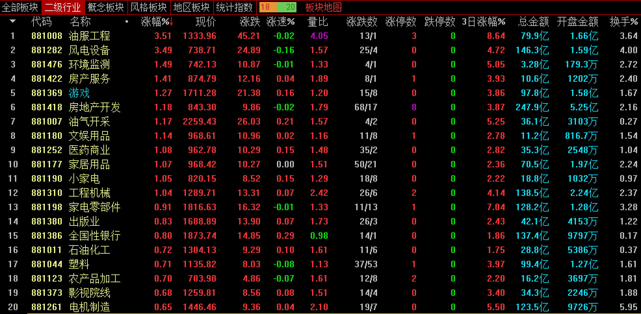Click the purple 4.05 volume ratio value
This screenshot has width=641, height=314.
319,36
